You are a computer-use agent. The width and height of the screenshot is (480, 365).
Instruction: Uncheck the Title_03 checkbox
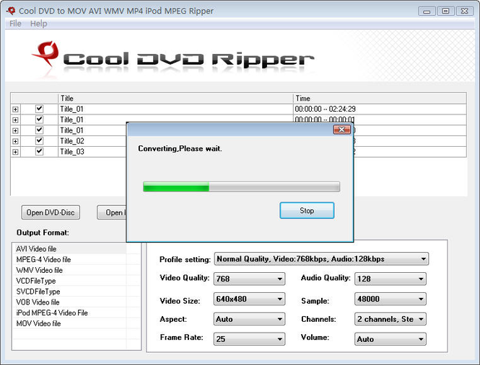(39, 151)
